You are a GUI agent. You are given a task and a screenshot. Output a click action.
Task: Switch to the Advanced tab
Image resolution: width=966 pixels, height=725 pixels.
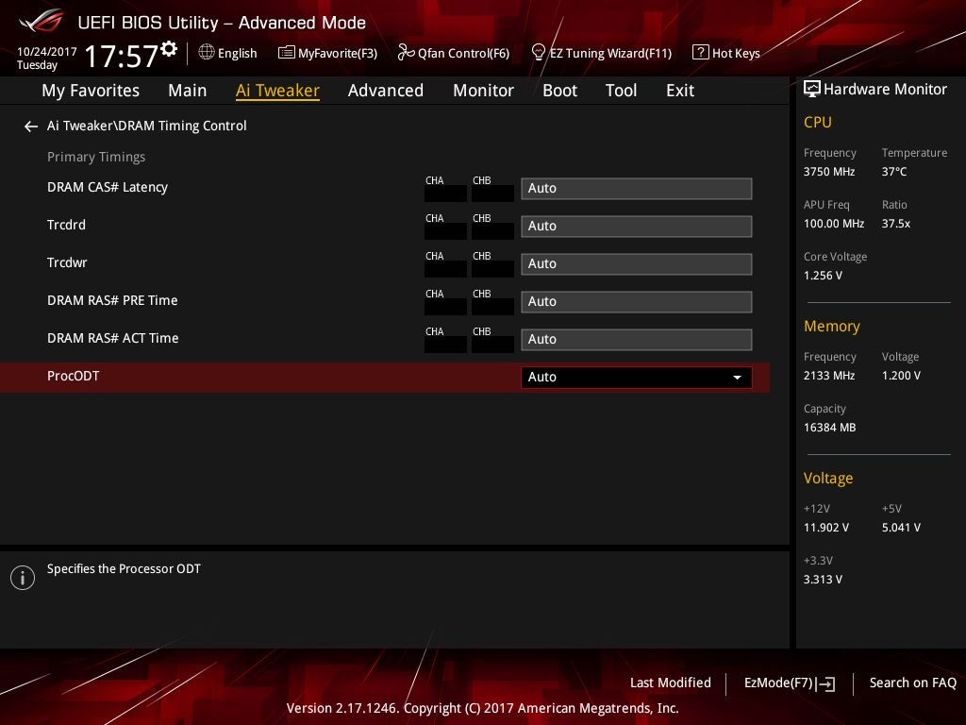386,91
